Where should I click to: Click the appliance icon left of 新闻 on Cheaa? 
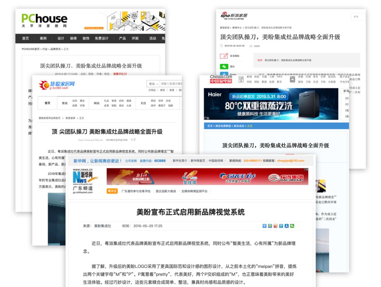click(x=241, y=79)
